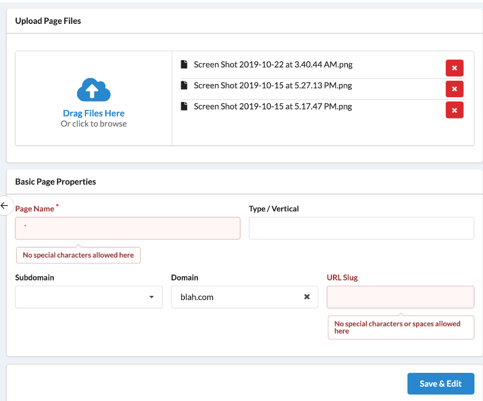This screenshot has width=483, height=401.
Task: Click the Page Name label
Action: click(x=35, y=209)
